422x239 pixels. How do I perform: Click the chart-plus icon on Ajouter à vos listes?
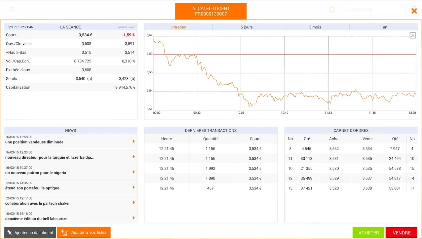(x=64, y=232)
